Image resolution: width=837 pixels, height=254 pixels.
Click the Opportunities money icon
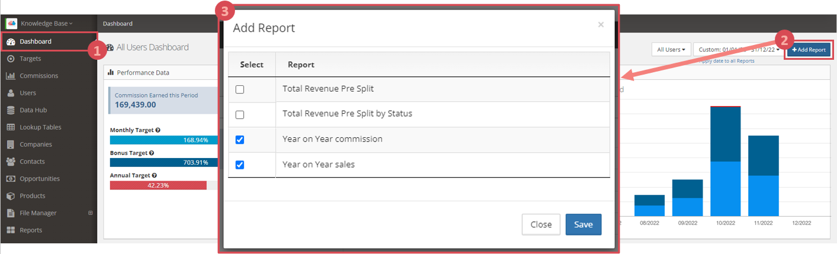(x=11, y=179)
